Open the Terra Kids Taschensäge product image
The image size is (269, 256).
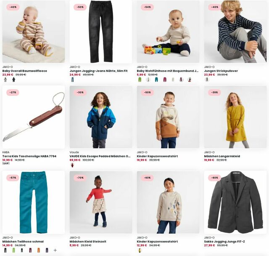click(34, 117)
